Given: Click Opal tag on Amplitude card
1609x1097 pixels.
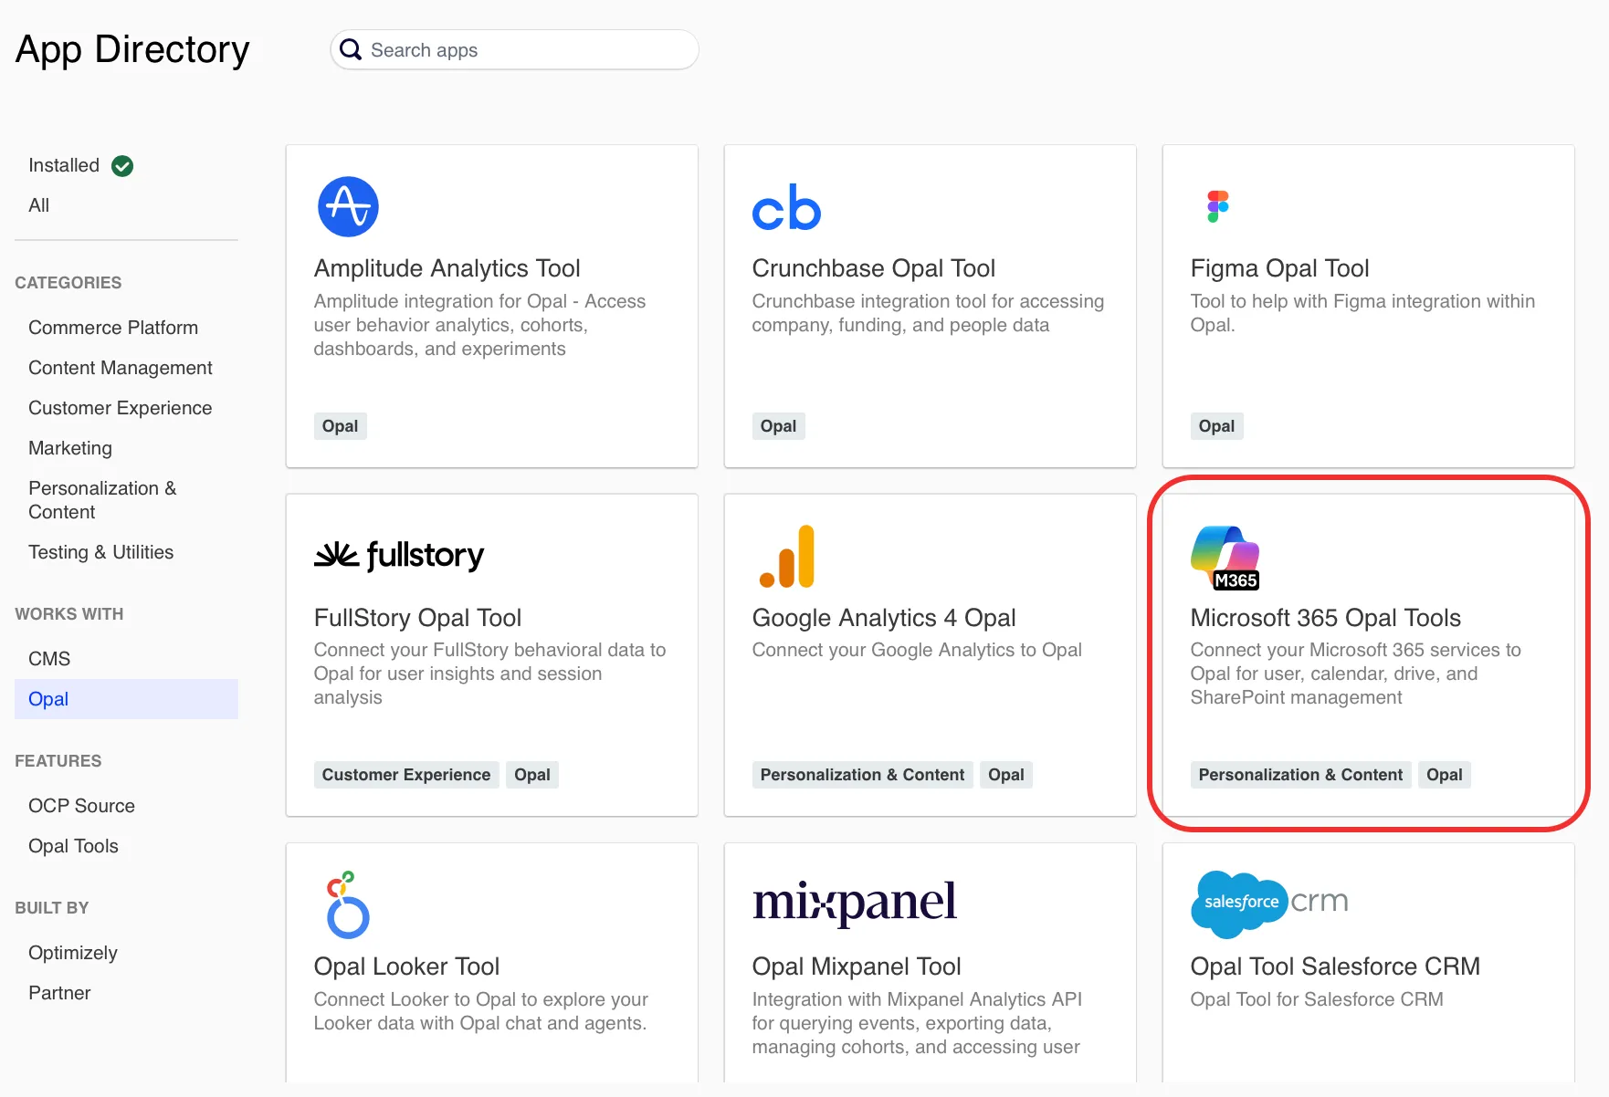Looking at the screenshot, I should (341, 426).
